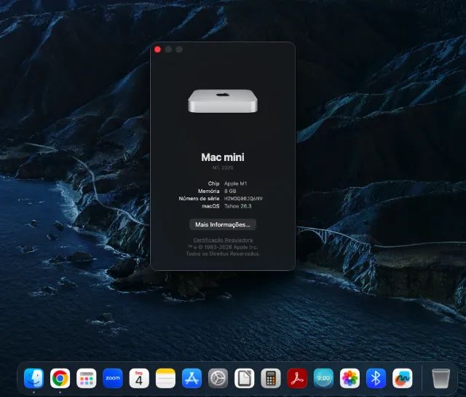Open the Zoom app in the Dock
Screen dimensions: 466x397
coord(113,378)
